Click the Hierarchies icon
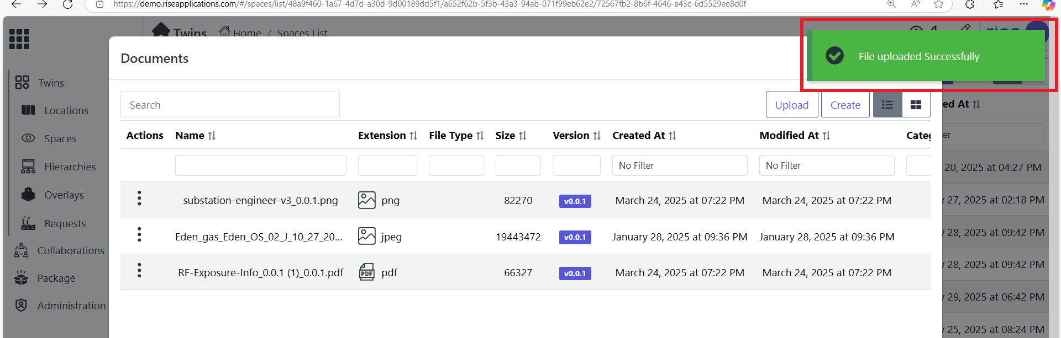Screen dimensions: 1061x338 [x=28, y=166]
